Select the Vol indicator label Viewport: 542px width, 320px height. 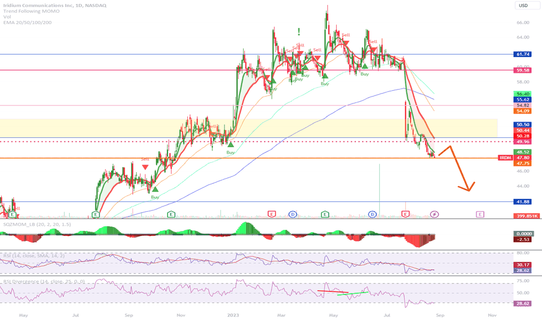[7, 17]
